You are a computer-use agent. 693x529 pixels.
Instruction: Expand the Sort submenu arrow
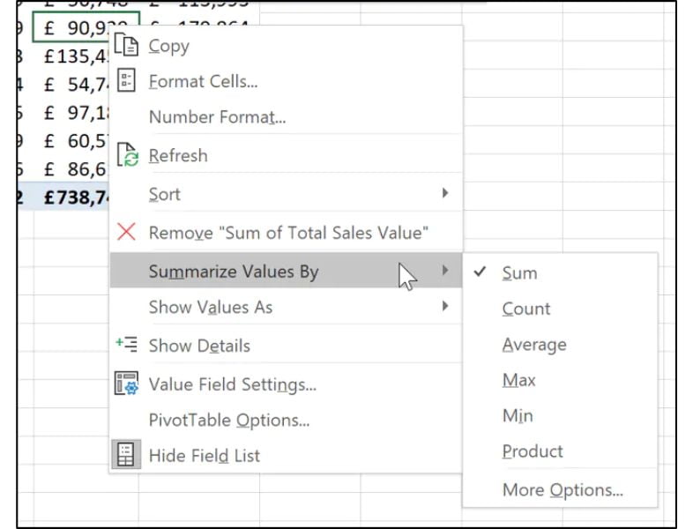point(445,193)
